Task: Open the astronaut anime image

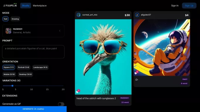Action: (162, 48)
